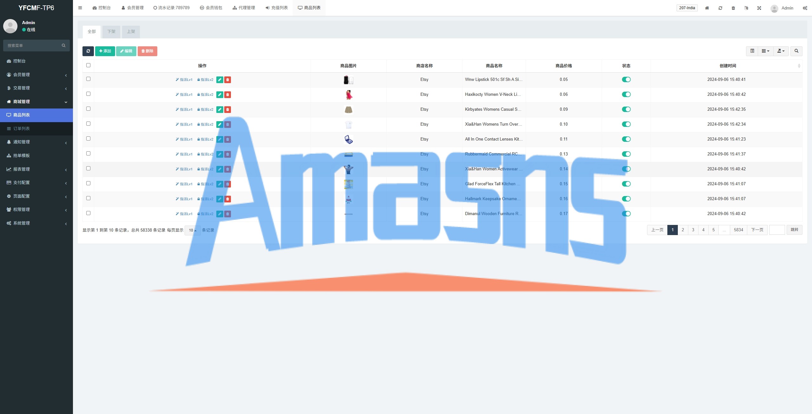Click the Admin avatar in top bar

[x=774, y=8]
